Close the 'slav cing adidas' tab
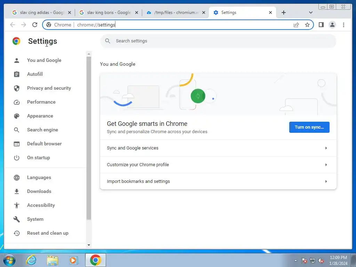Screen dimensions: 356x267 point(70,13)
